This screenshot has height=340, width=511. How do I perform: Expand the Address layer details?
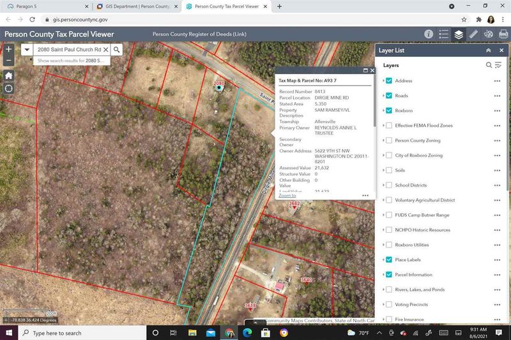coord(384,80)
